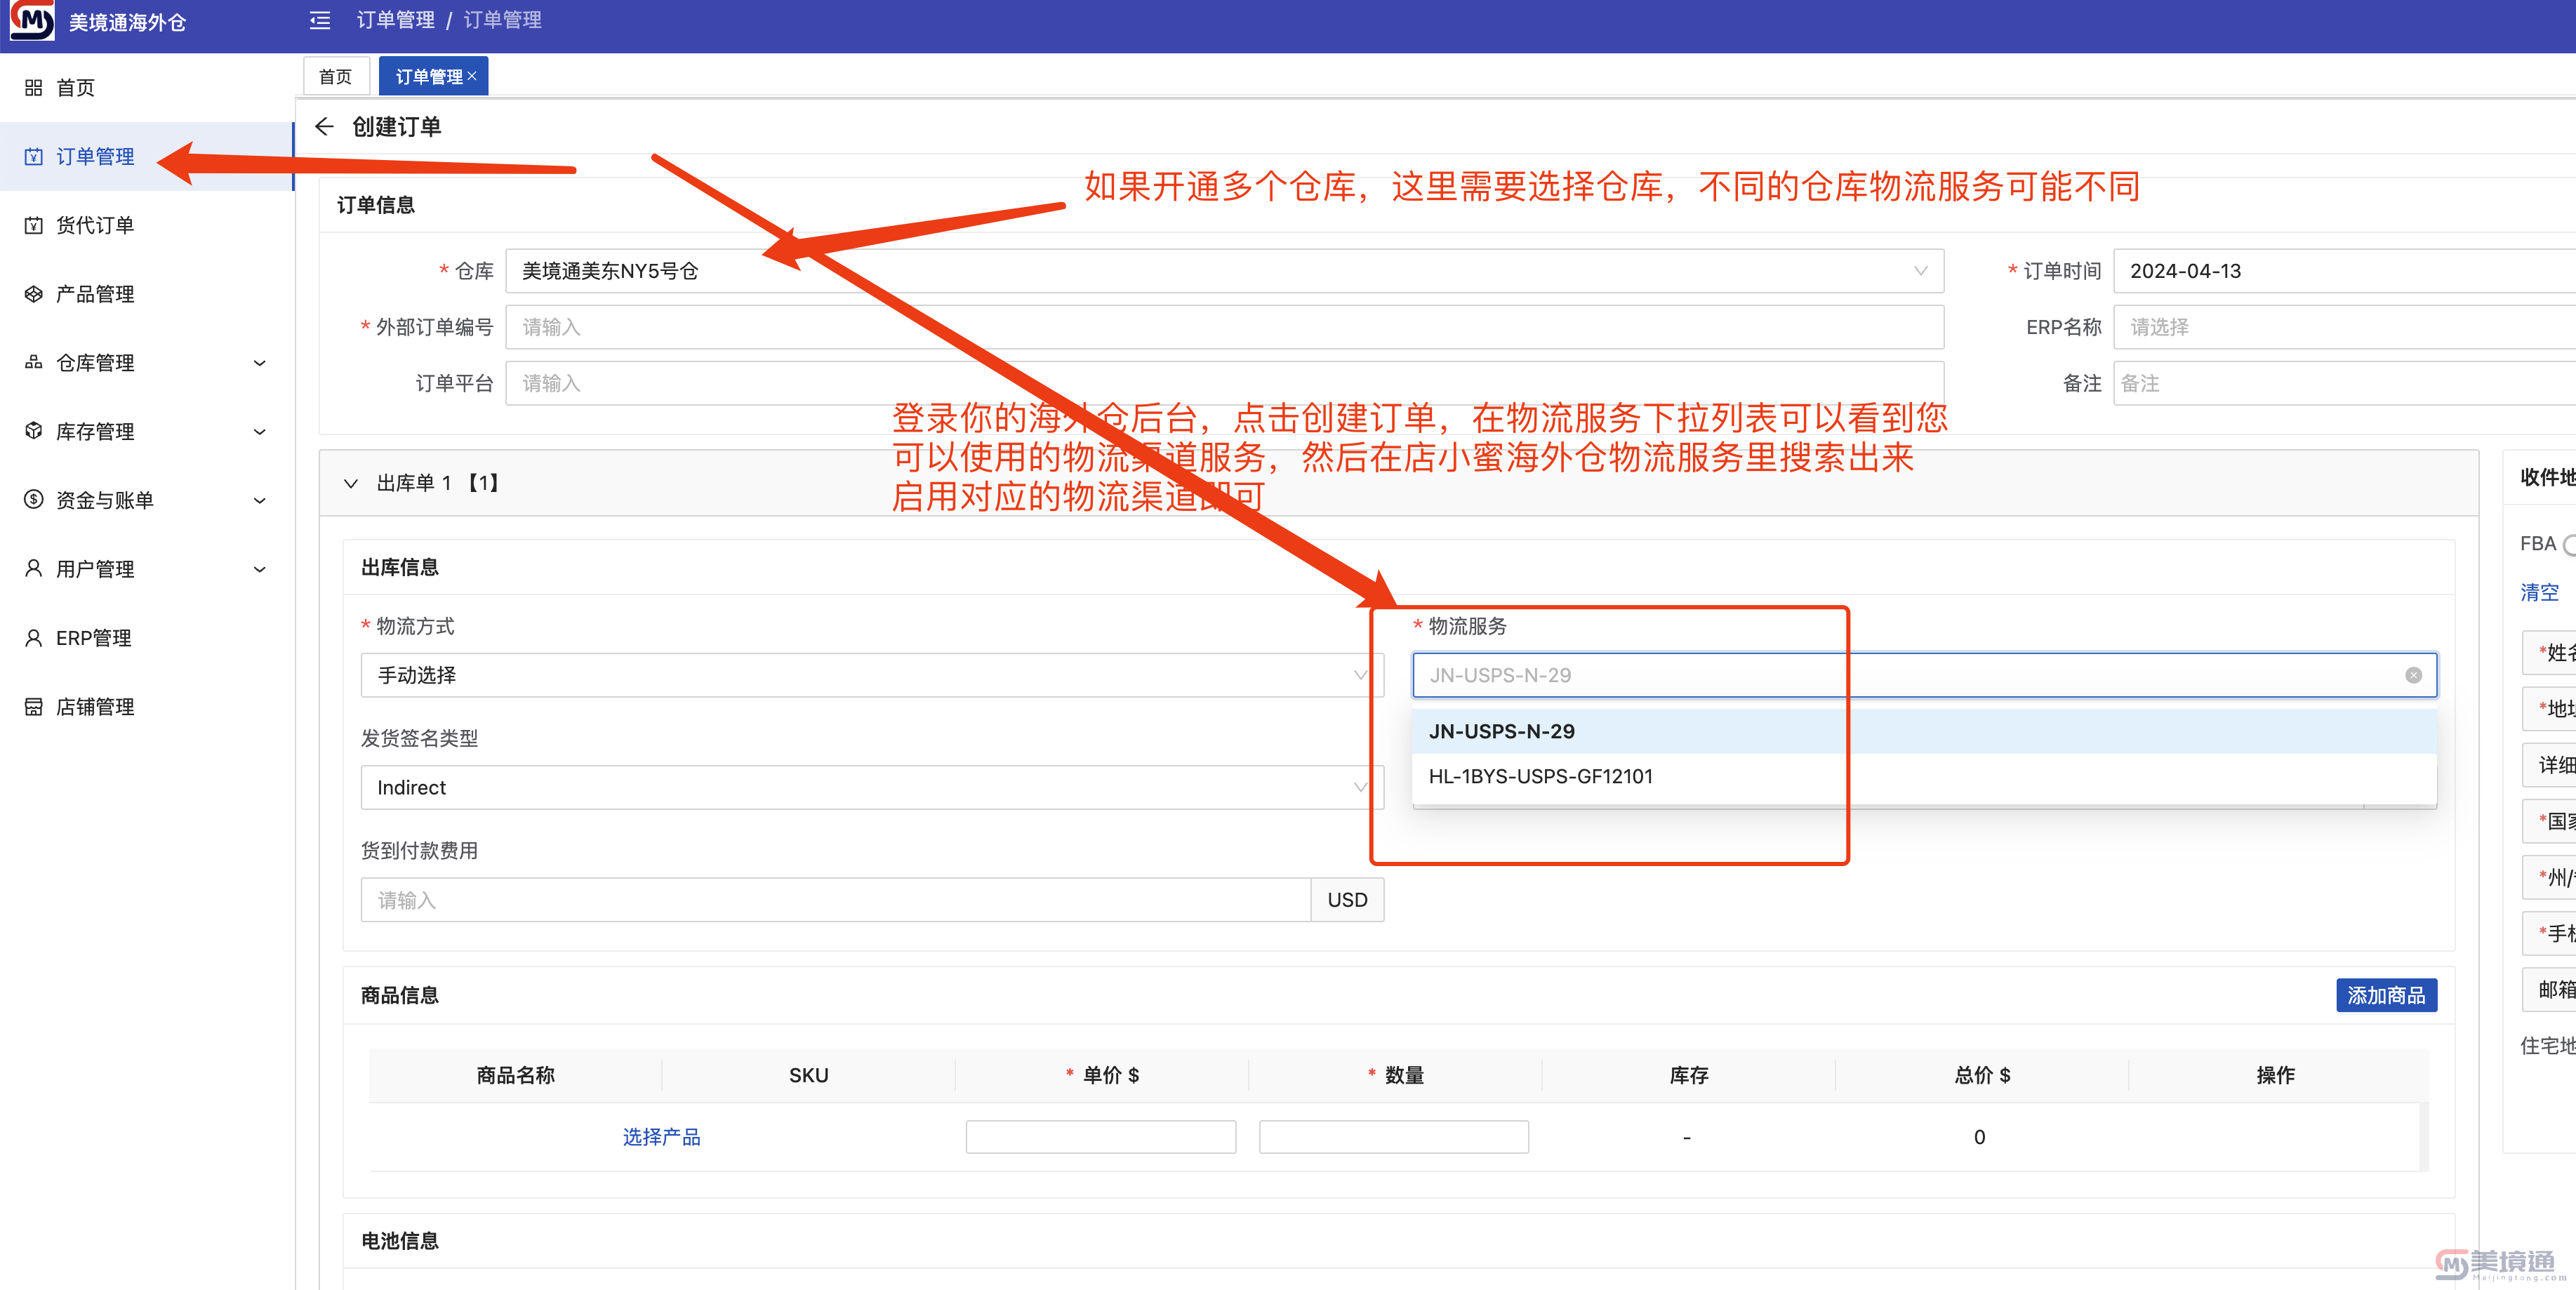
Task: Expand the 资金与账单 sidebar menu
Action: coord(147,500)
